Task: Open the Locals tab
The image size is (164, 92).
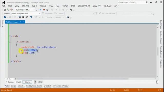Action: pyautogui.click(x=14, y=86)
